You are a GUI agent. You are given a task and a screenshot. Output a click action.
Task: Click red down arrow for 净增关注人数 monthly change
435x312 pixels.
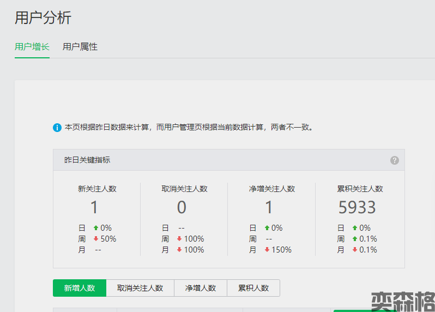pyautogui.click(x=267, y=250)
